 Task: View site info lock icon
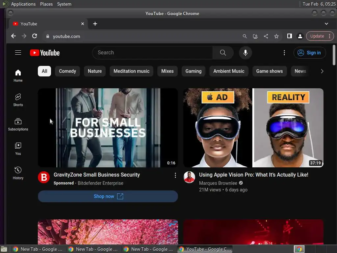click(48, 36)
